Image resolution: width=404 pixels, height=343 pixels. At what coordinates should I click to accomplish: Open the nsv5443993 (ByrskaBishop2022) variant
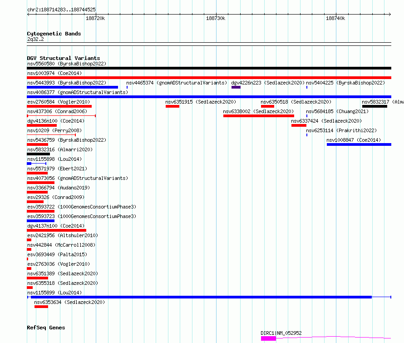point(67,83)
